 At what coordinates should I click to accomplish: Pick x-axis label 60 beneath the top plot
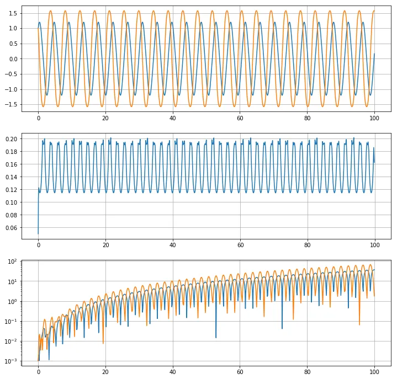(x=240, y=118)
